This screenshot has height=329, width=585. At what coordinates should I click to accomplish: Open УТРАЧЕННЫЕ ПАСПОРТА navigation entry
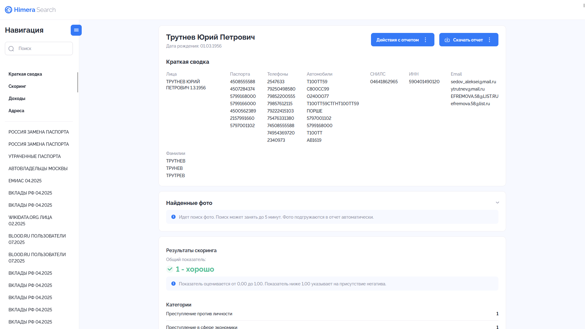[x=35, y=156]
